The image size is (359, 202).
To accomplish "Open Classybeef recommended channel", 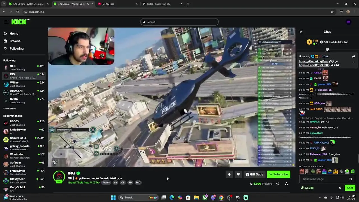I will tap(24, 180).
